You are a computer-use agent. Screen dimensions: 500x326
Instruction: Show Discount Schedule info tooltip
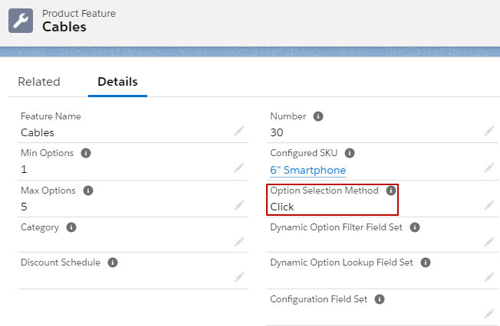[113, 262]
